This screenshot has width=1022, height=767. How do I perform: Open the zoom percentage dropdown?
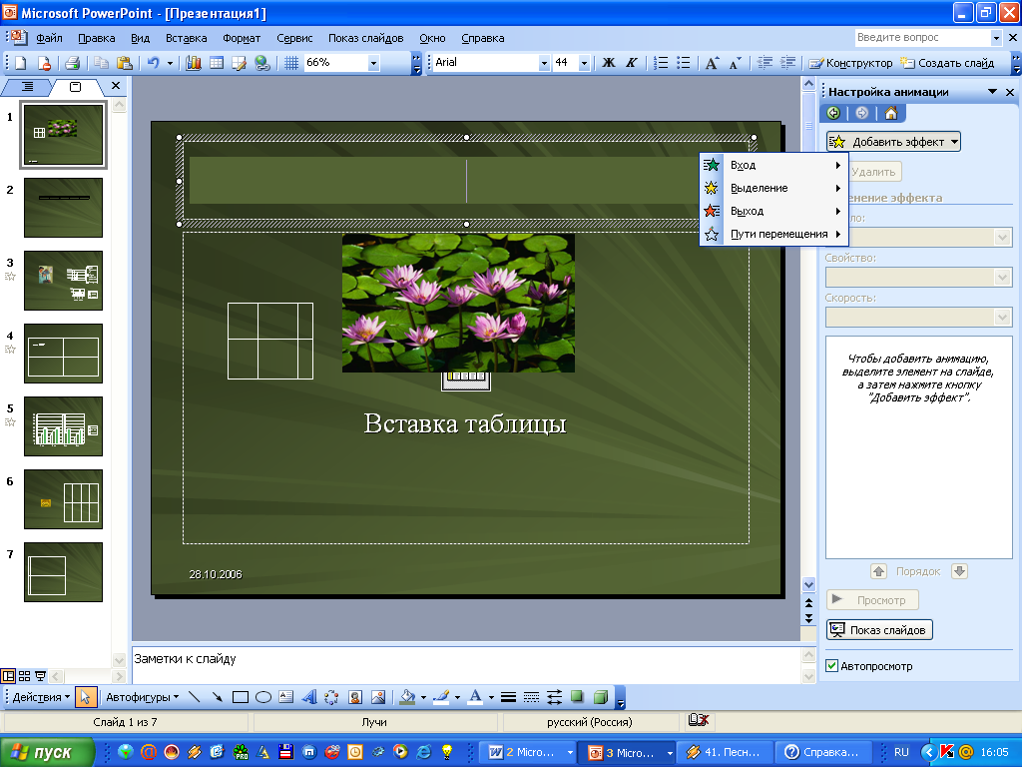point(373,63)
